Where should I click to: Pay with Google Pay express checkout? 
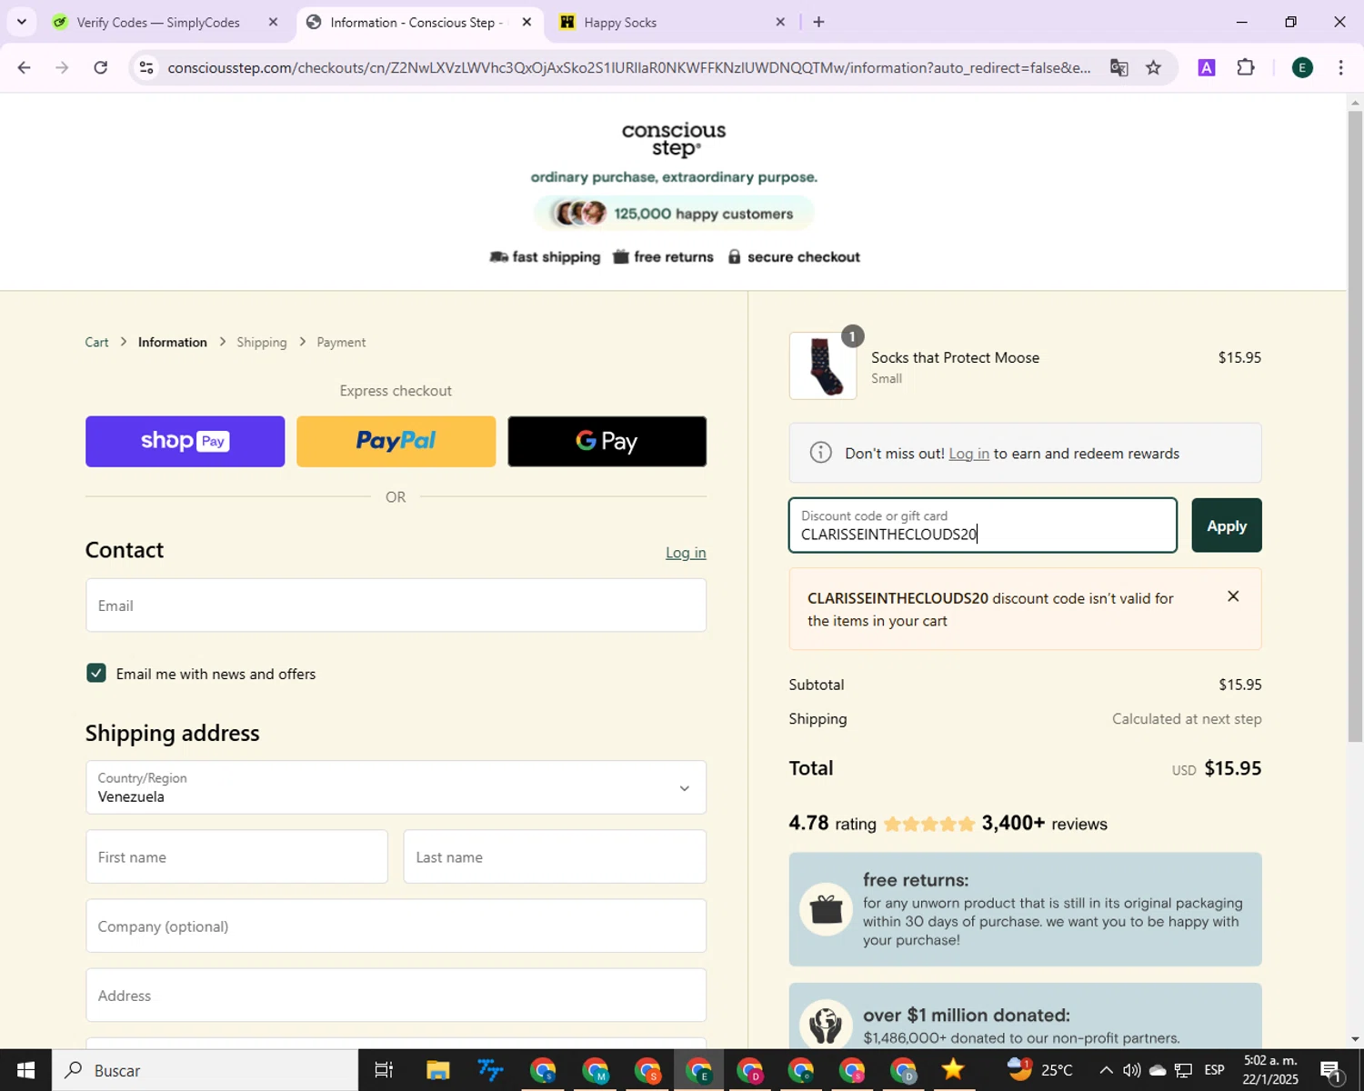tap(607, 441)
